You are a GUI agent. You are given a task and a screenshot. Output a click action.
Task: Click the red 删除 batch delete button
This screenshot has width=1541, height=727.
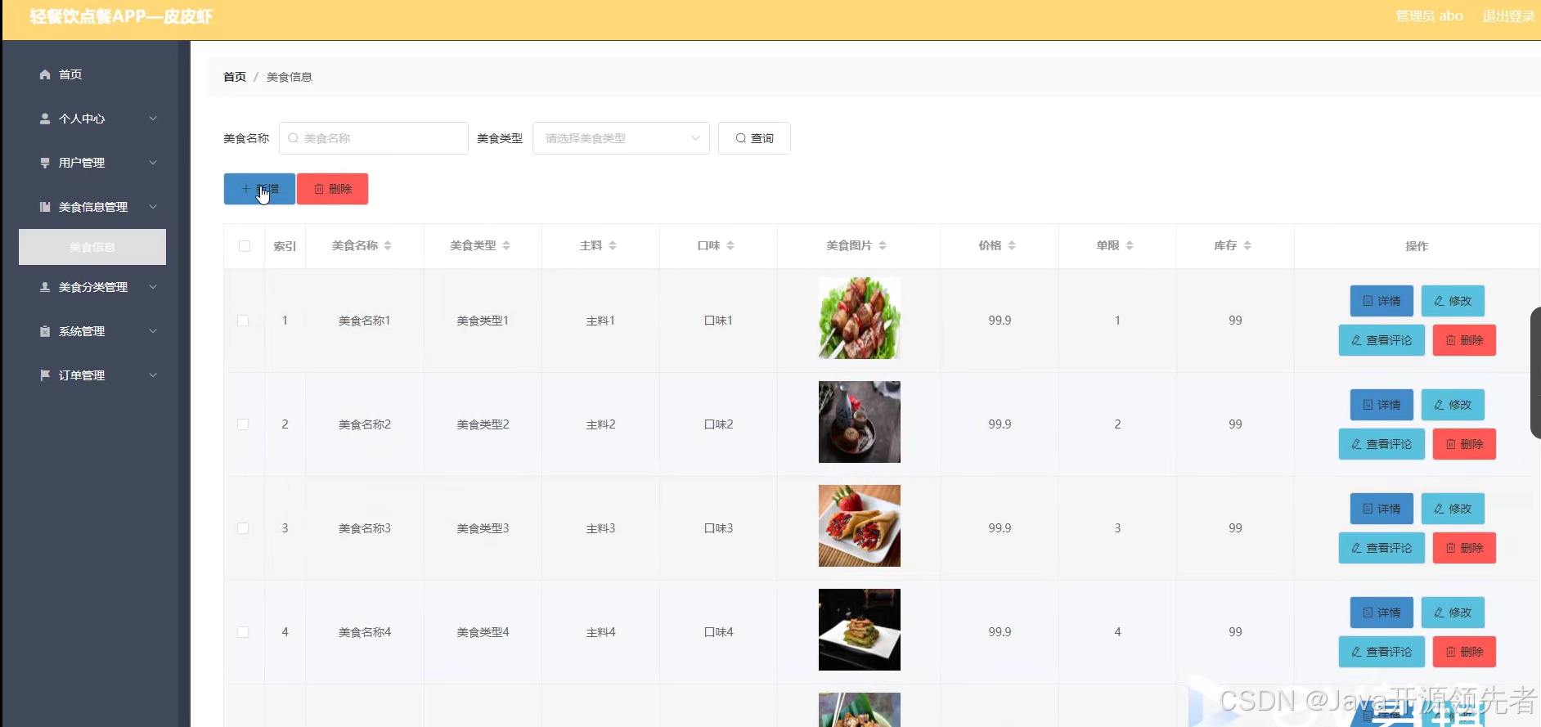pos(333,189)
